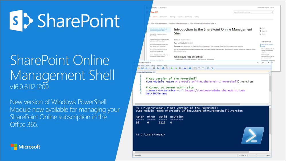
Task: Collapse the article sidebar with small arrow
Action: (170, 28)
